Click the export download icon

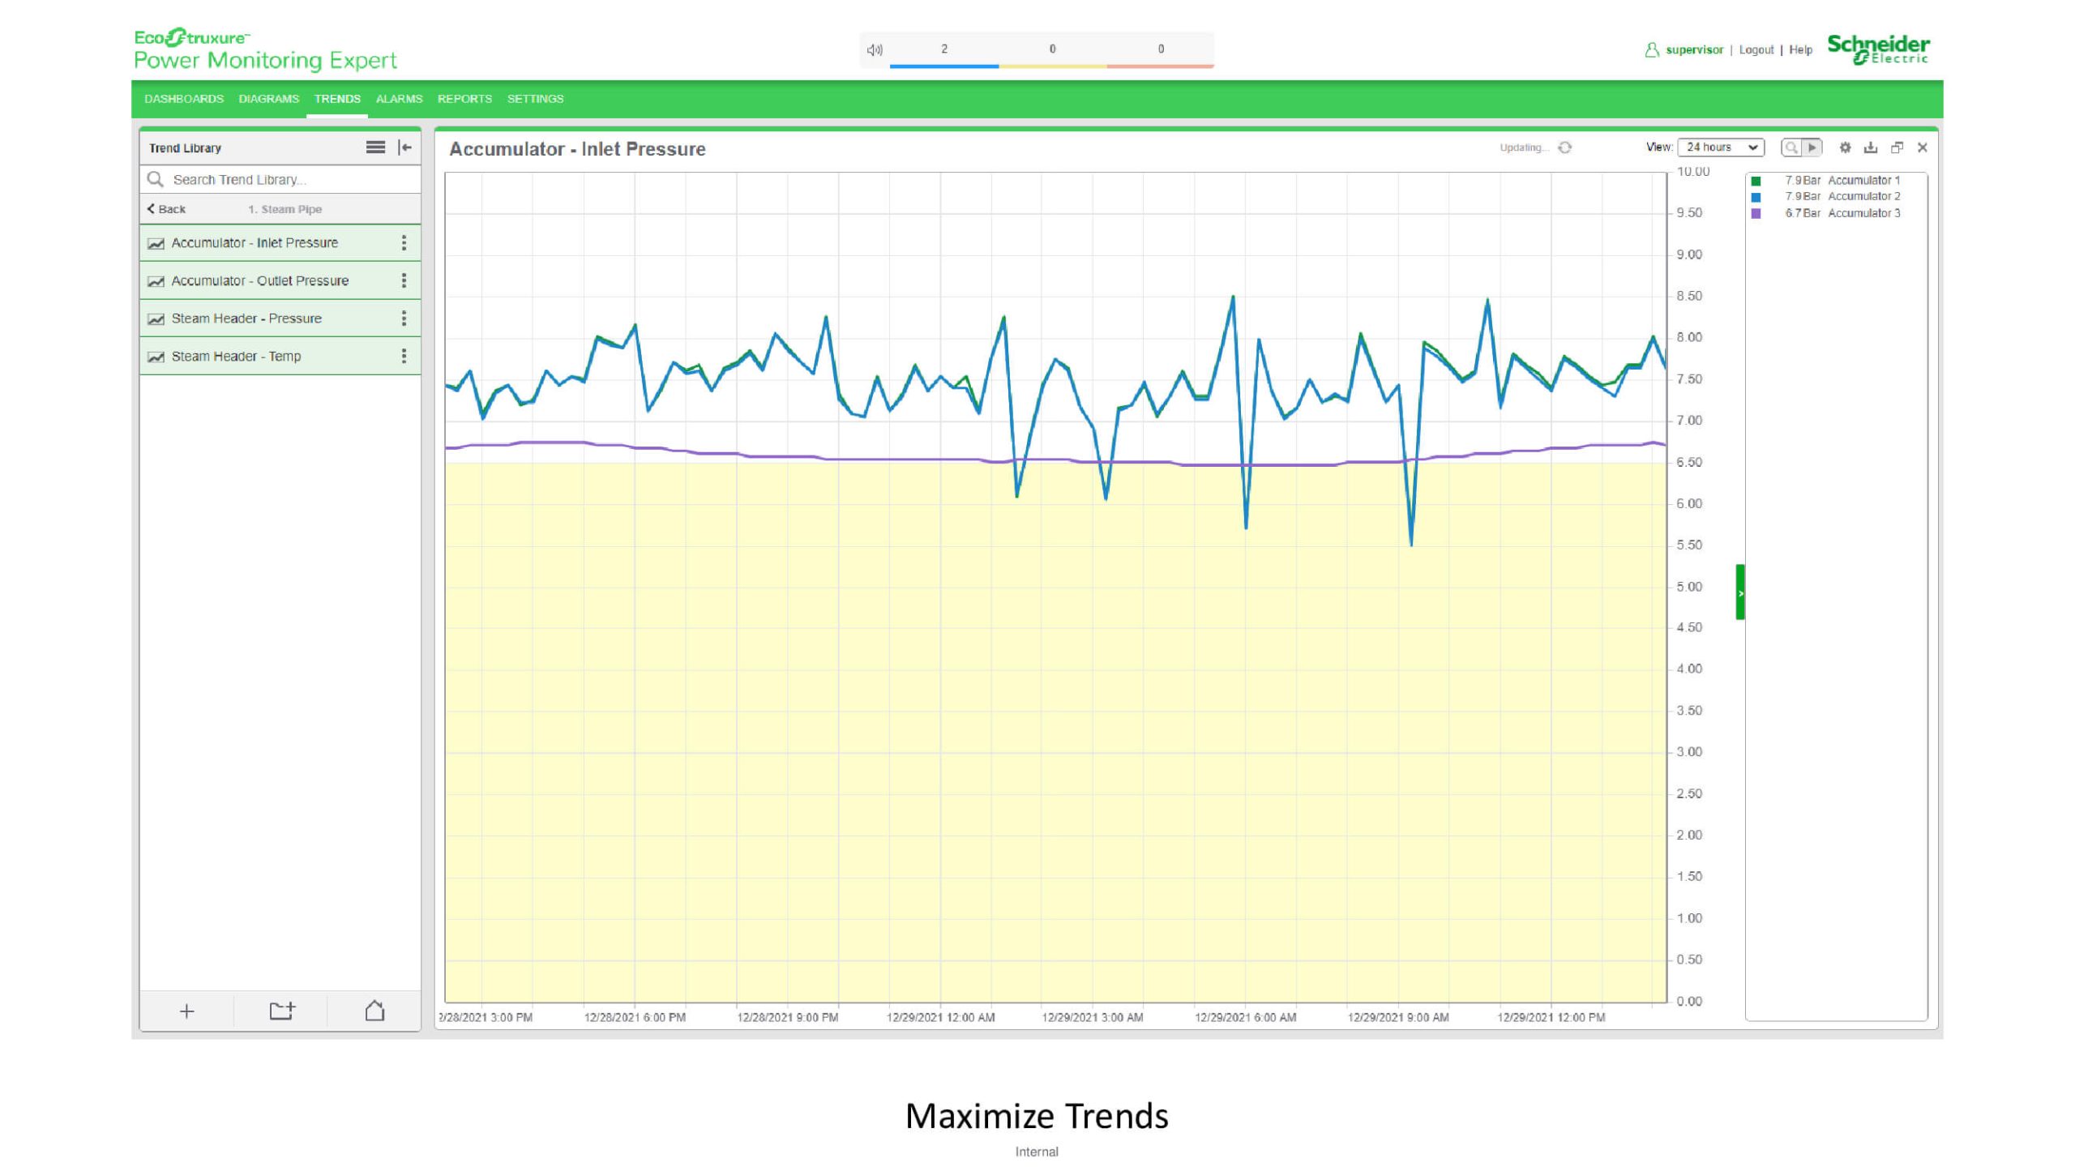pyautogui.click(x=1871, y=147)
